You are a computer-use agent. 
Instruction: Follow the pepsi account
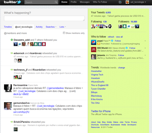point(118,41)
